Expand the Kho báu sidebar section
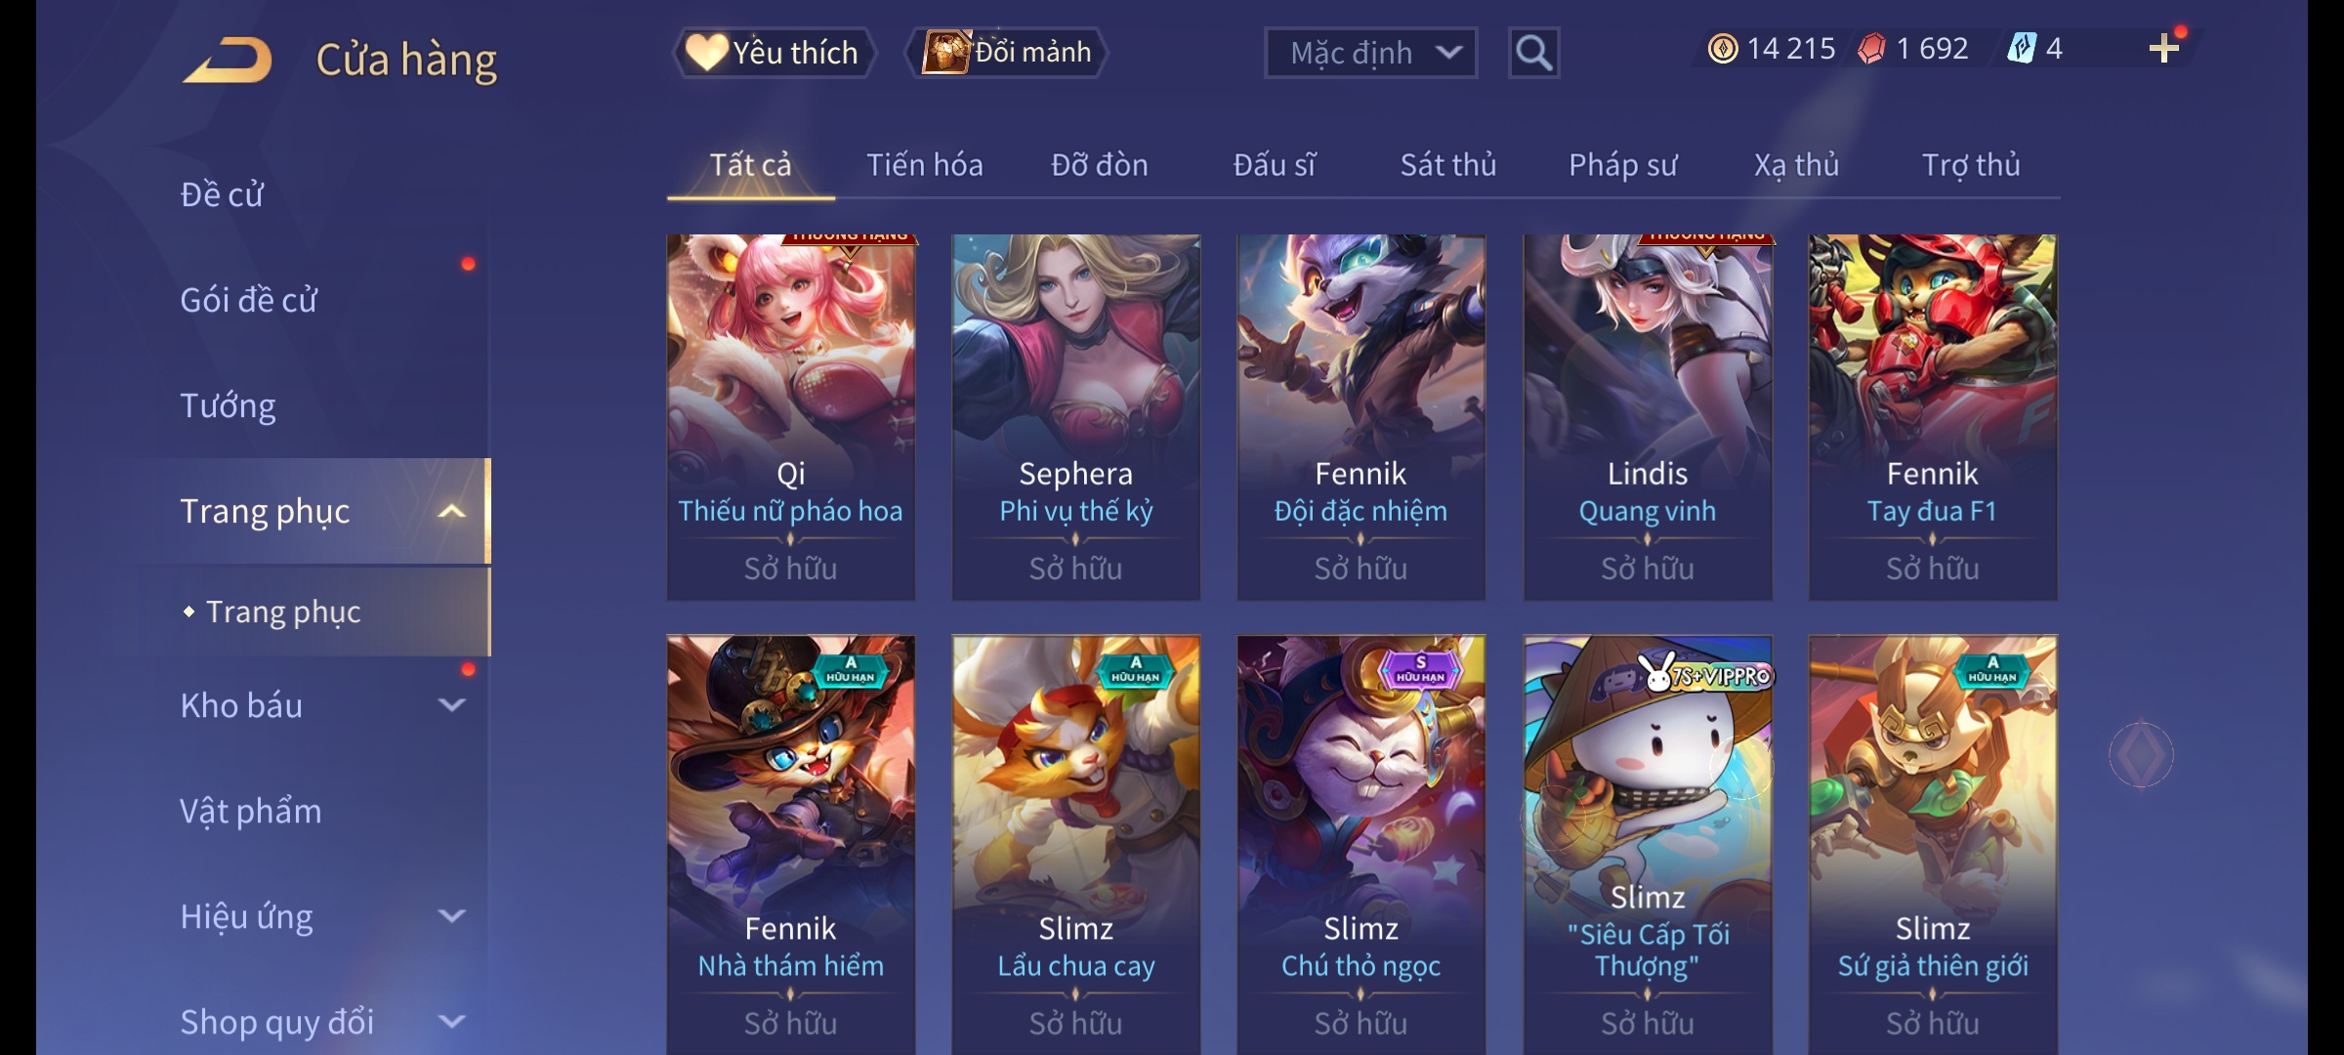Viewport: 2344px width, 1055px height. [451, 704]
